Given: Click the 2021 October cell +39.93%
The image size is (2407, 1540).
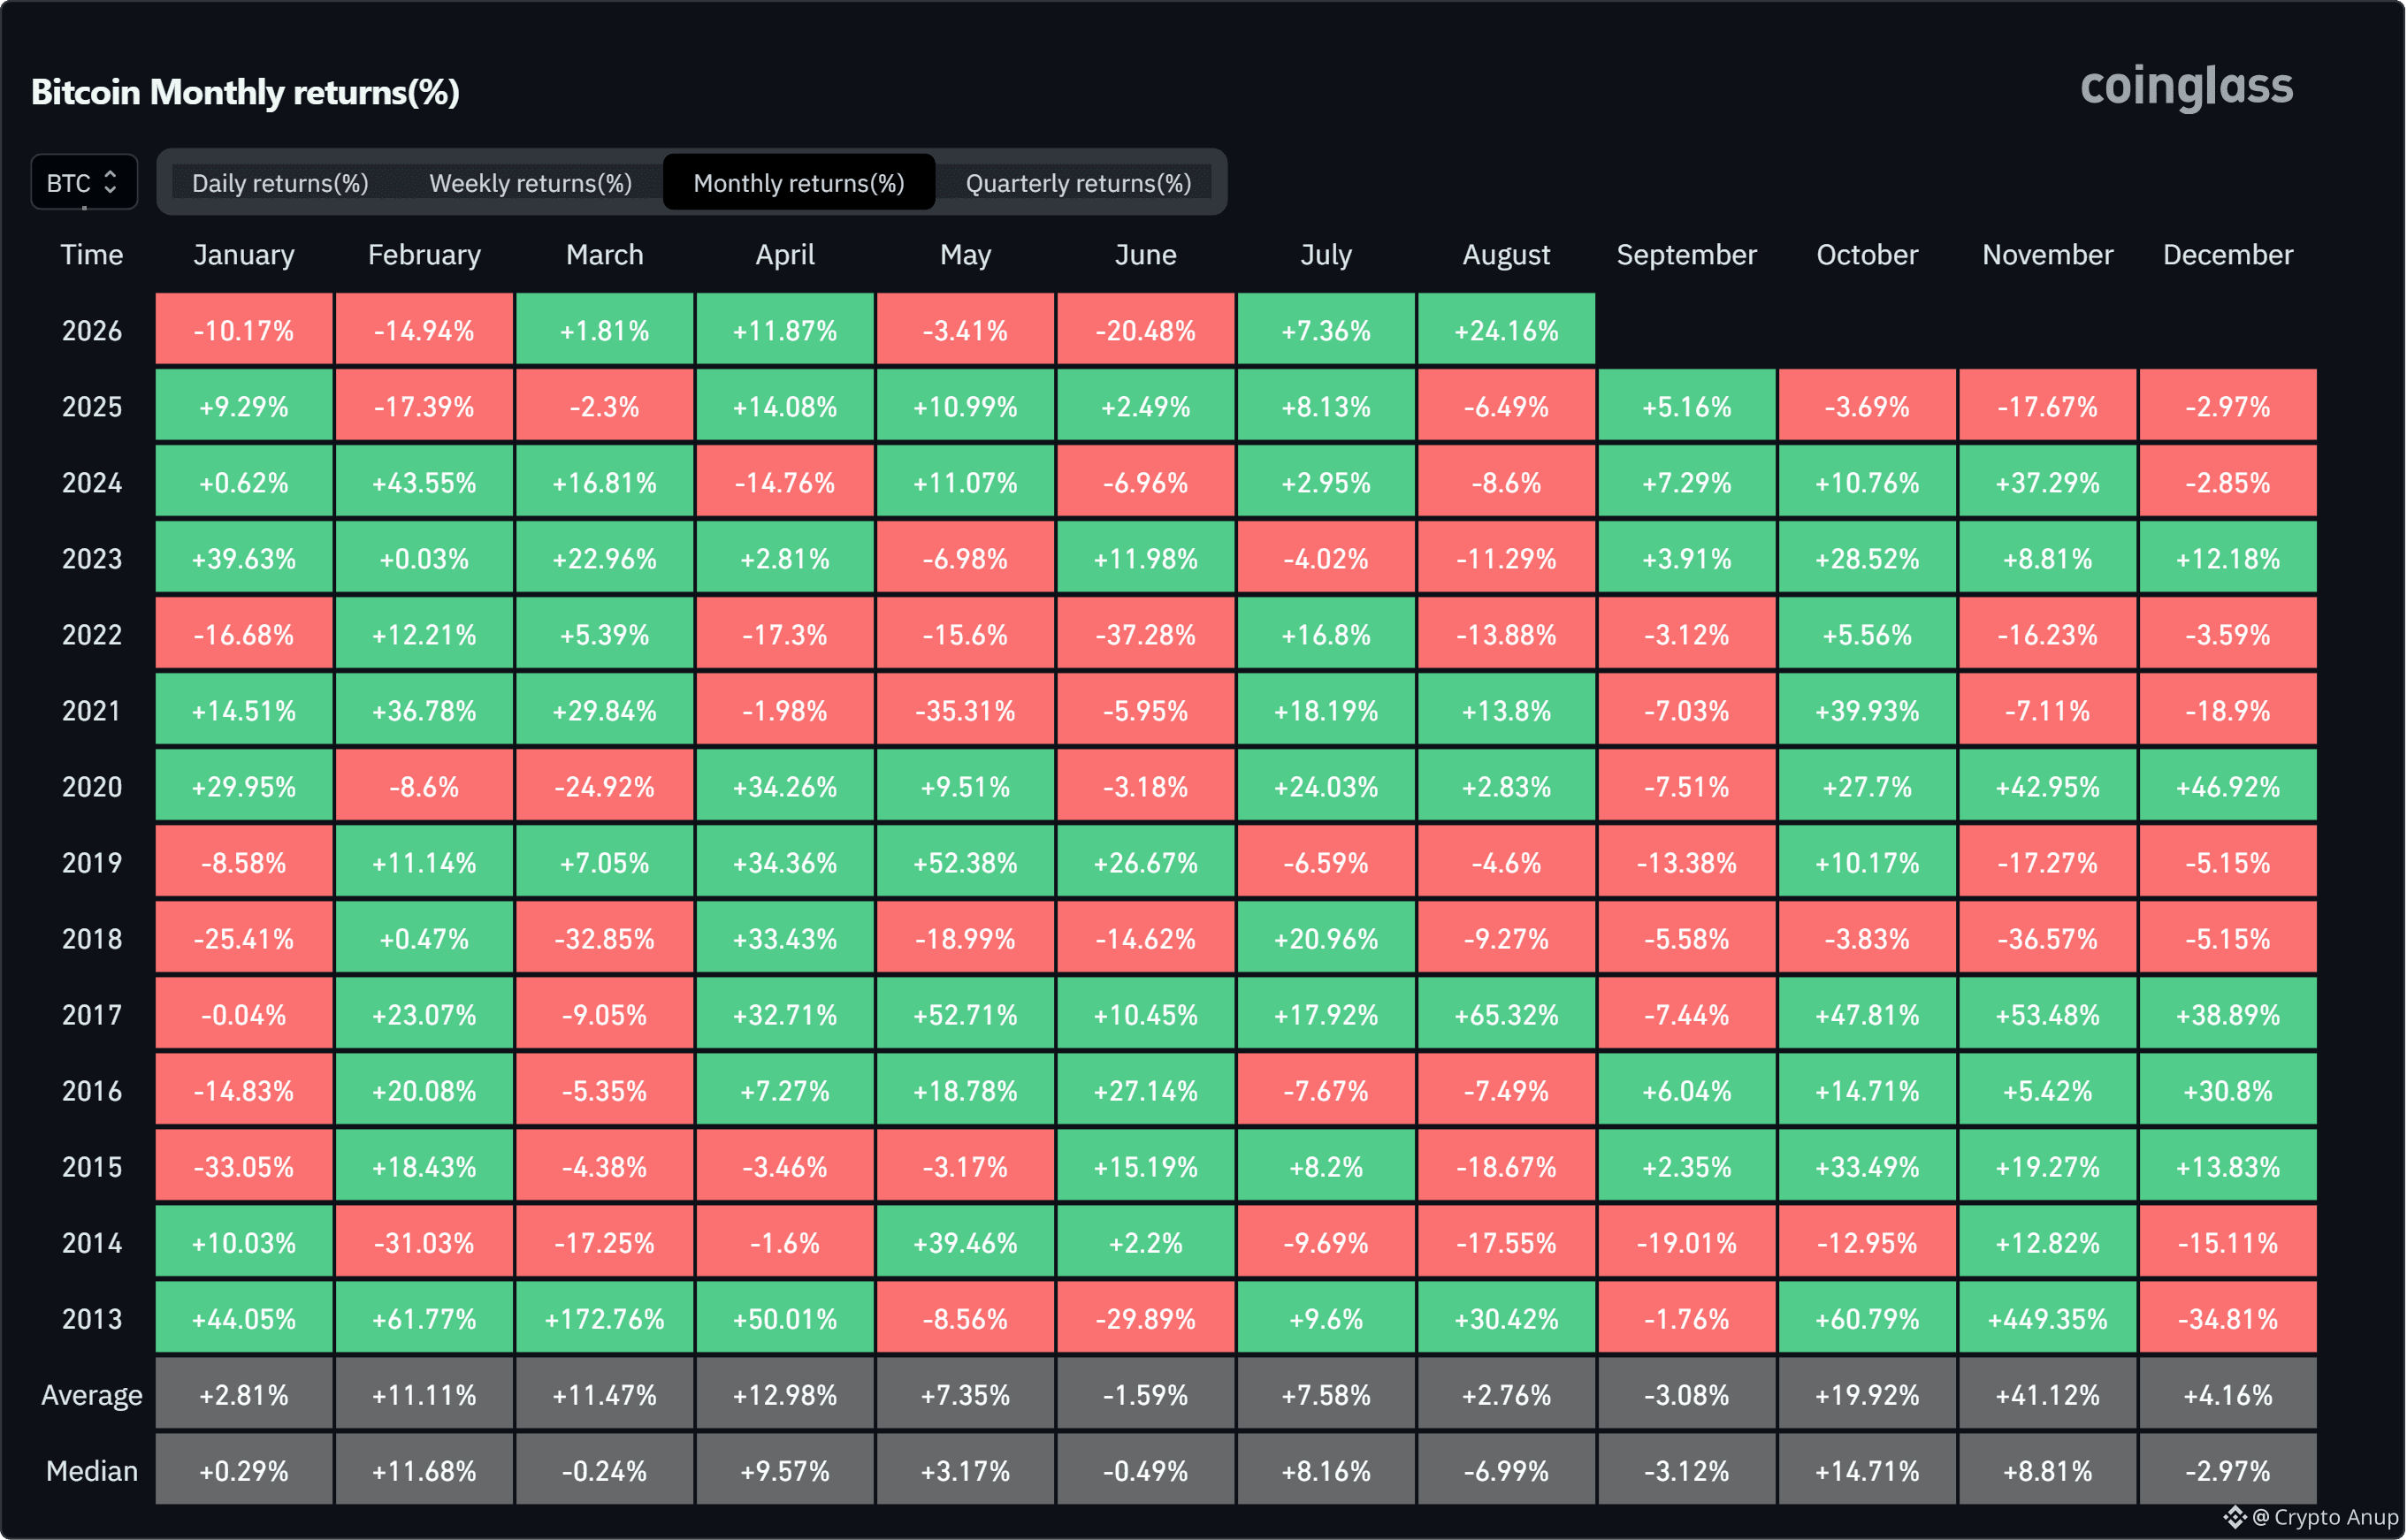Looking at the screenshot, I should click(x=1868, y=709).
